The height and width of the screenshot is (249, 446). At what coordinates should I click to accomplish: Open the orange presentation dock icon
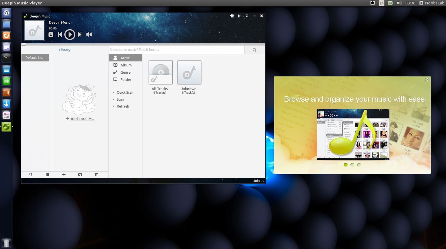tap(6, 93)
